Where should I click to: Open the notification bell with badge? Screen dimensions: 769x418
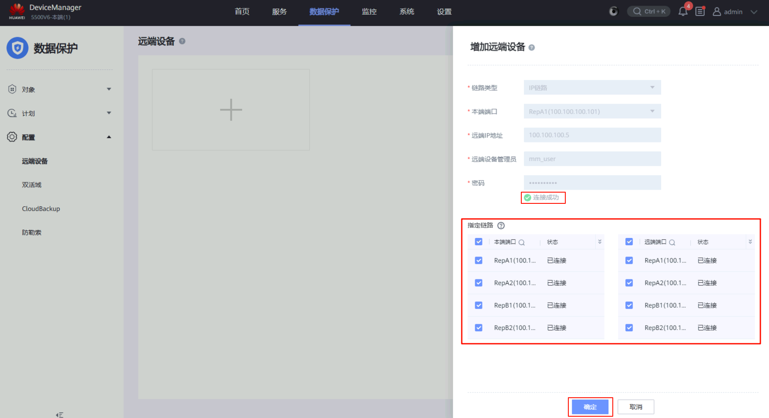click(x=683, y=12)
